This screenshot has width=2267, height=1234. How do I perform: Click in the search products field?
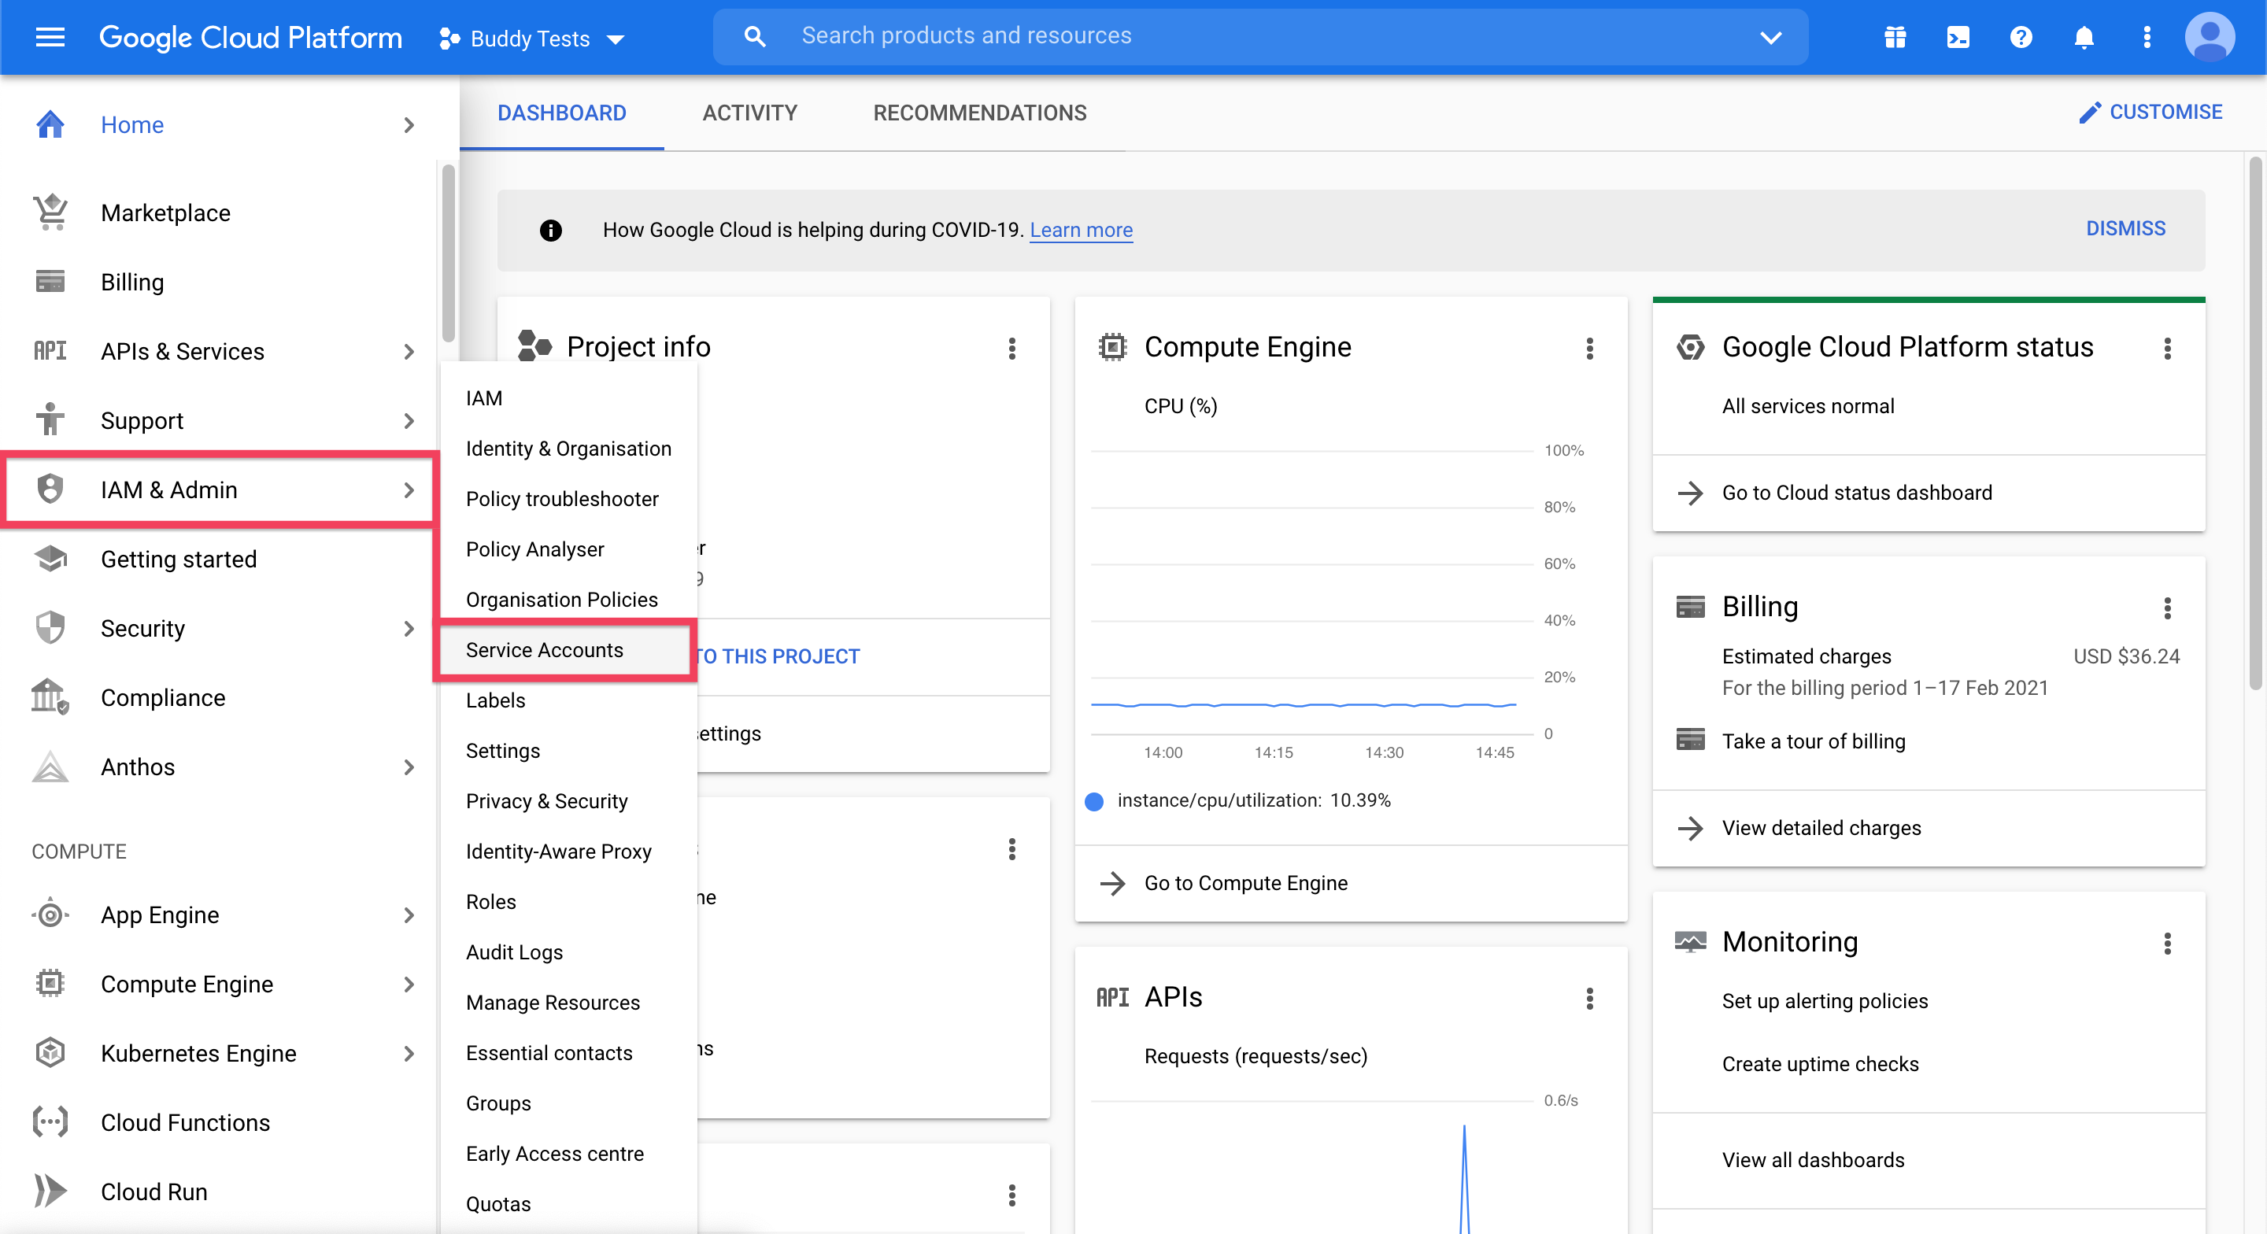(1259, 36)
